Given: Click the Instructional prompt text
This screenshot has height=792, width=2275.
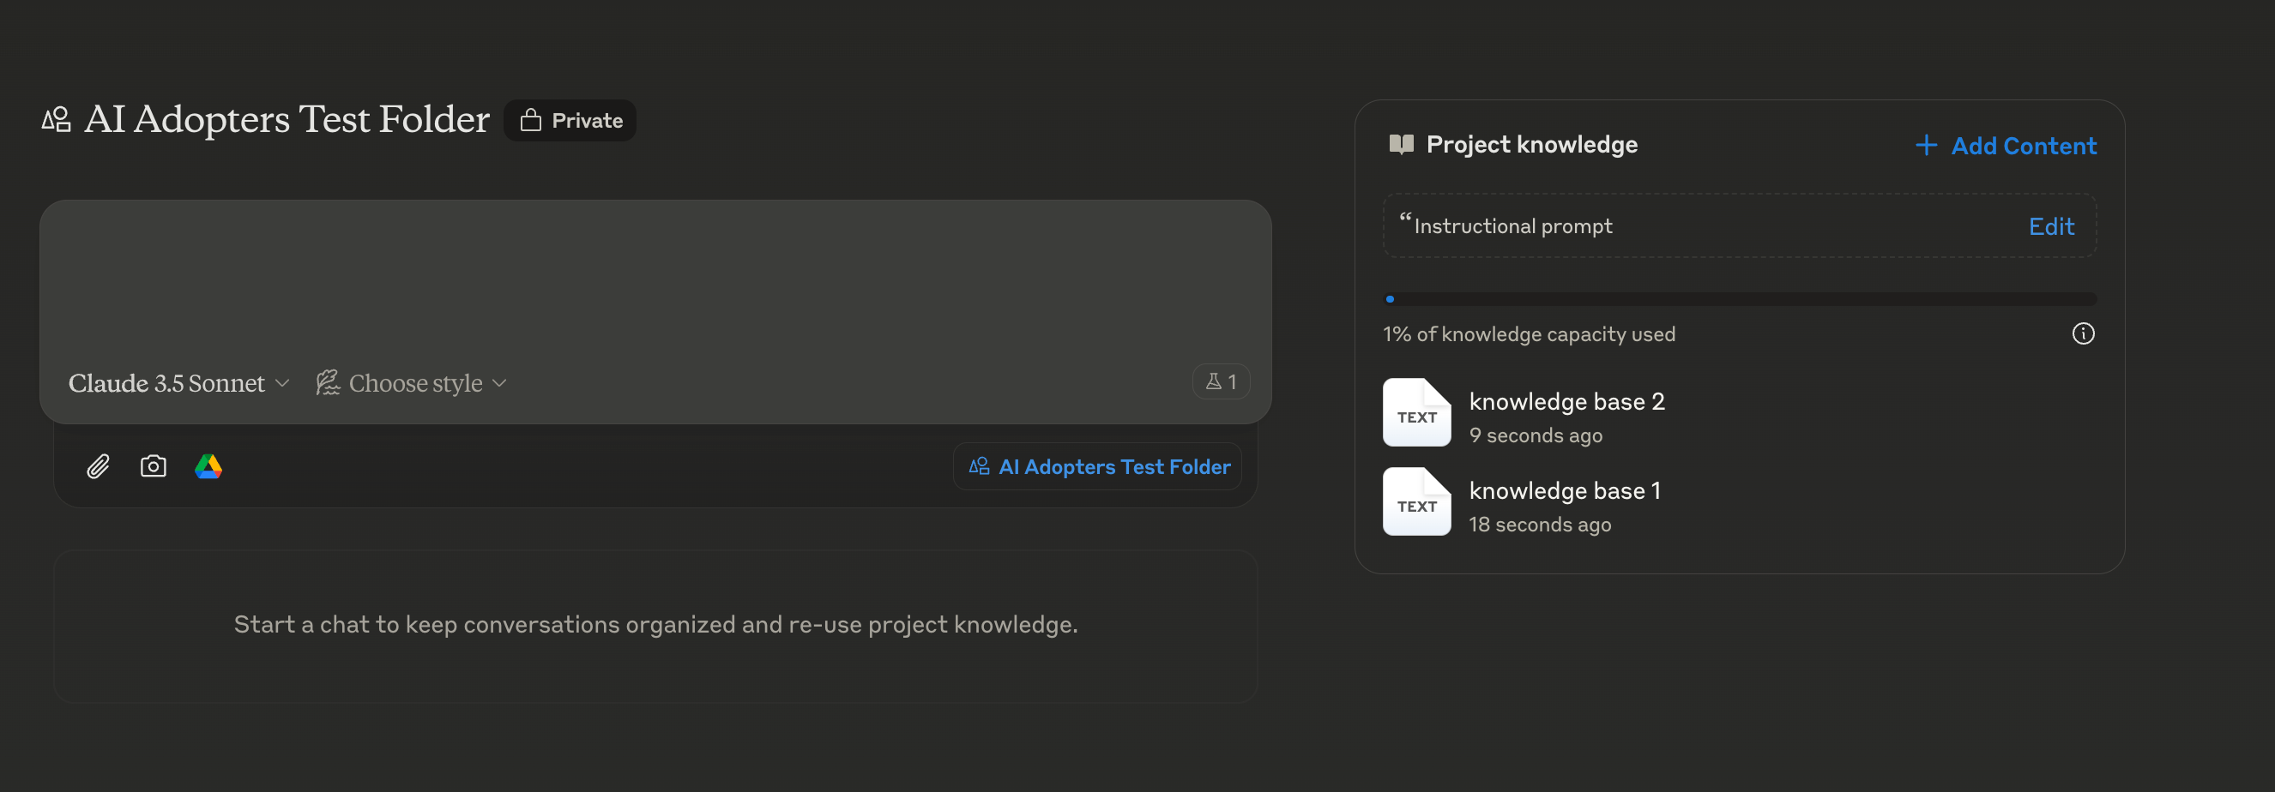Looking at the screenshot, I should coord(1512,226).
